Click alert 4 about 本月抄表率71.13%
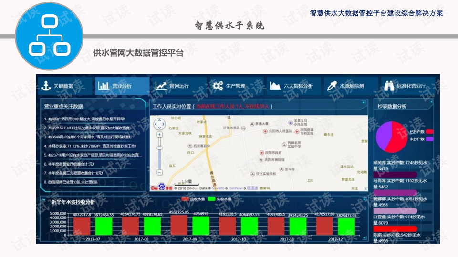This screenshot has height=257, width=458. coord(90,146)
